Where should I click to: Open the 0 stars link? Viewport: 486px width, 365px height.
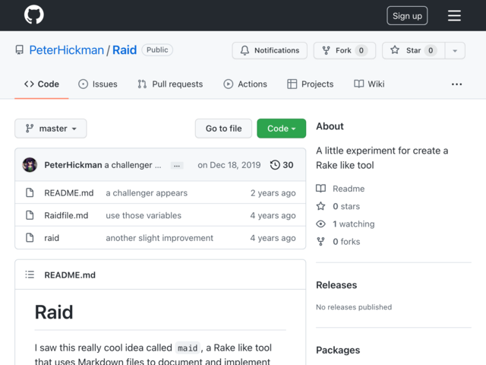click(x=346, y=206)
